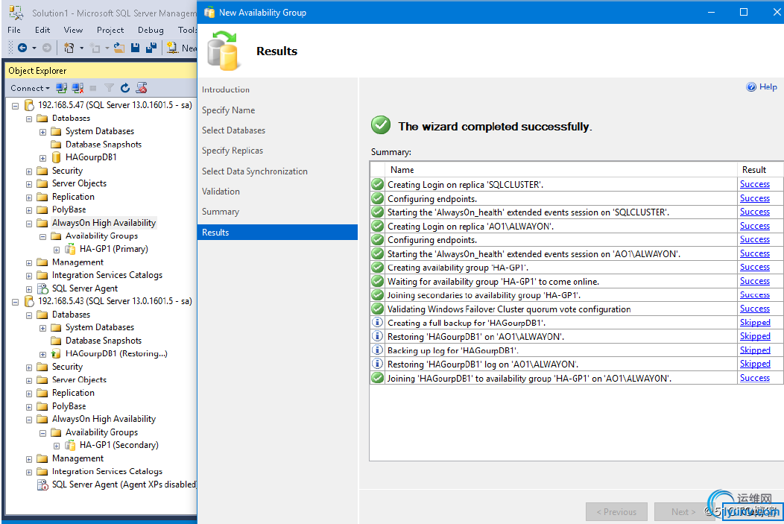This screenshot has width=784, height=524.
Task: Open the View menu
Action: pos(73,30)
